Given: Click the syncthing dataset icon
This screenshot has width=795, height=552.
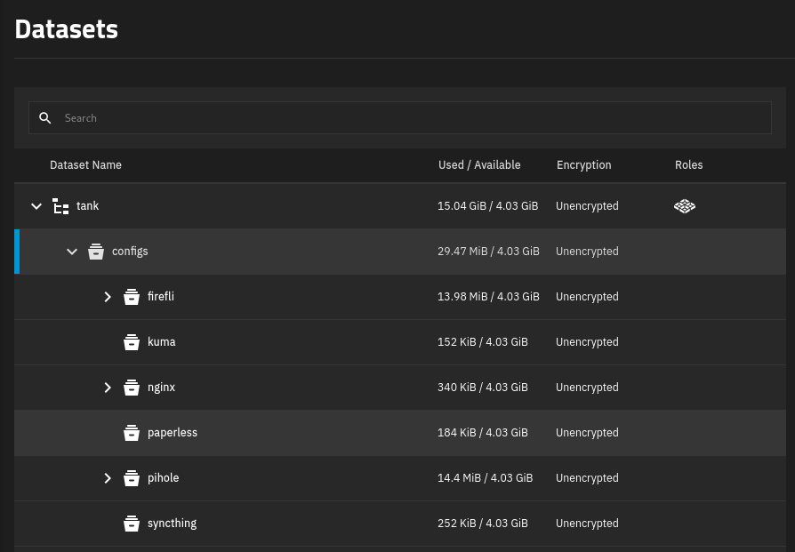Looking at the screenshot, I should tap(132, 524).
